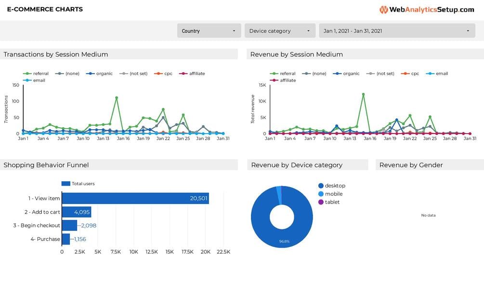Toggle referral series in Transactions legend
The width and height of the screenshot is (484, 284).
click(x=36, y=74)
